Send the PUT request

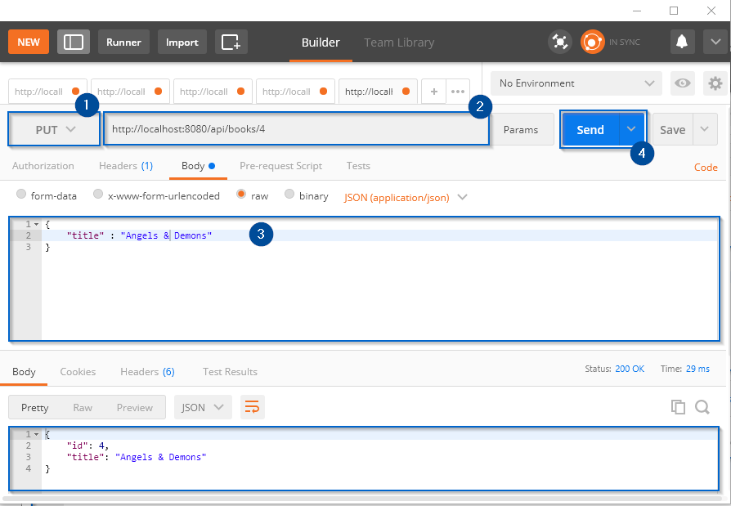(x=590, y=129)
